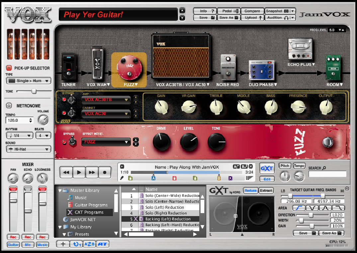The height and width of the screenshot is (253, 357).
Task: Click the fast-forward transport button
Action: [92, 172]
